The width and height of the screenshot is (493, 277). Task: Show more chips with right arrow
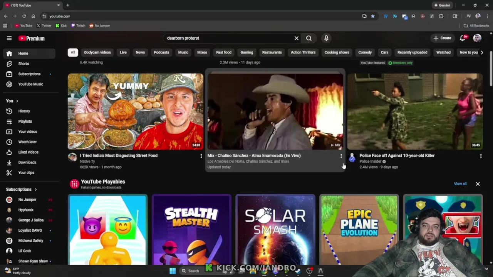482,52
